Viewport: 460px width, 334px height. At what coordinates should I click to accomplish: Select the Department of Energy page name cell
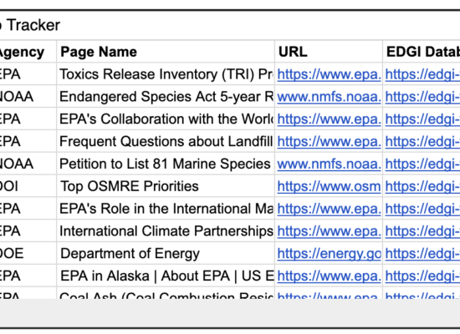click(x=166, y=254)
